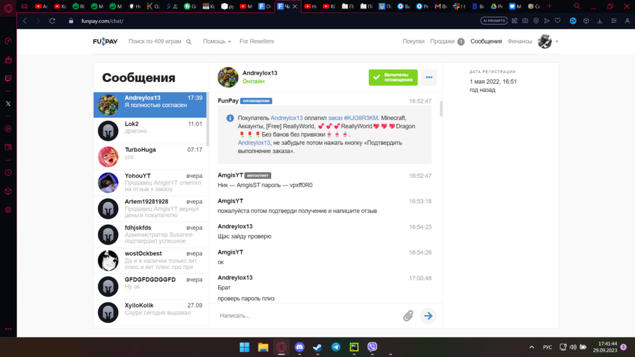
Task: Open the briefcase icon in the sidebar
Action: [x=8, y=60]
